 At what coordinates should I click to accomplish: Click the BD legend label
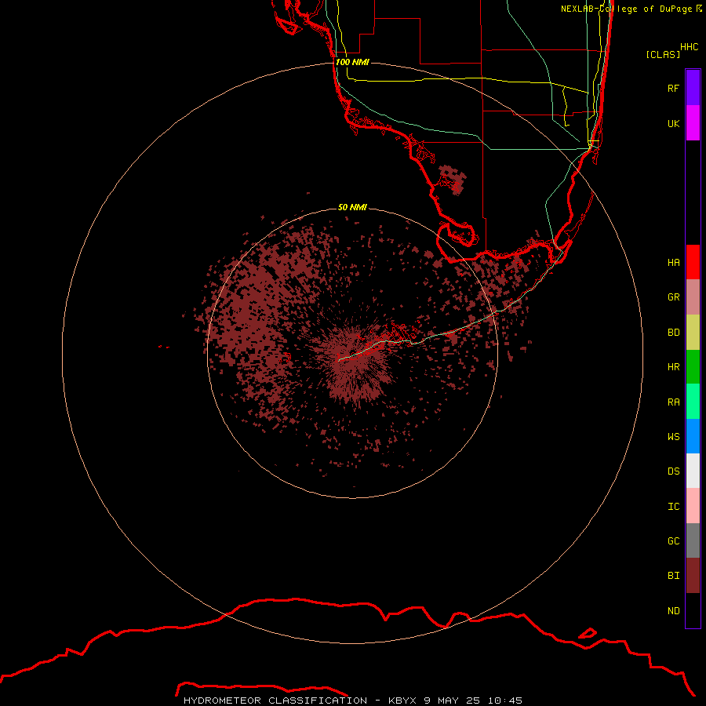[674, 333]
